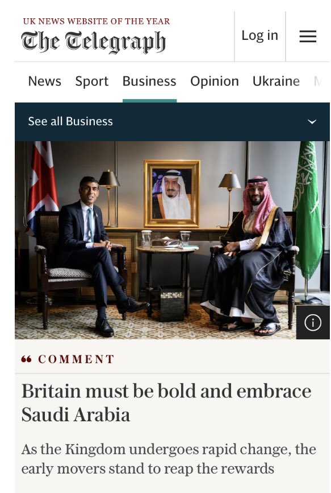Open the Britain must be bold headline
Screen dimensions: 331x493
click(166, 403)
